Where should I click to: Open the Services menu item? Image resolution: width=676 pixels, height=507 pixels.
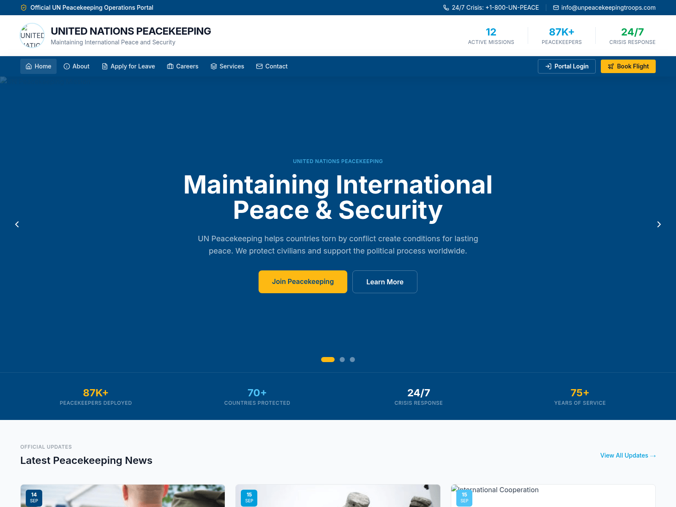click(x=227, y=66)
